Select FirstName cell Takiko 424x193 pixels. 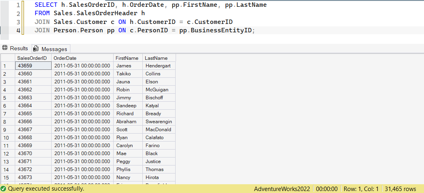pyautogui.click(x=128, y=74)
